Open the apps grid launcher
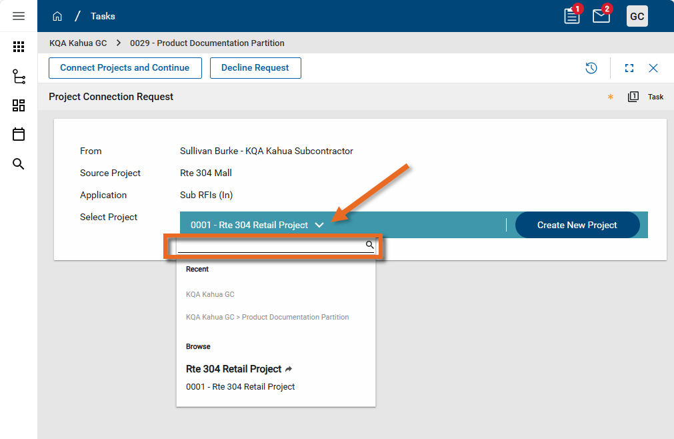Screen dimensions: 674x439 [19, 47]
